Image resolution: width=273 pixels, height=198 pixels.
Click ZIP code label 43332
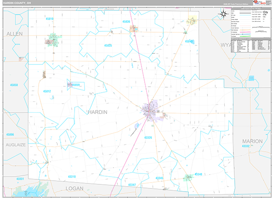click(246, 146)
